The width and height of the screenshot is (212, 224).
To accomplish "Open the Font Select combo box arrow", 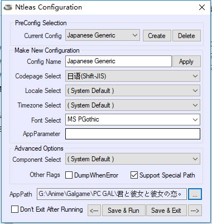I will click(195, 119).
